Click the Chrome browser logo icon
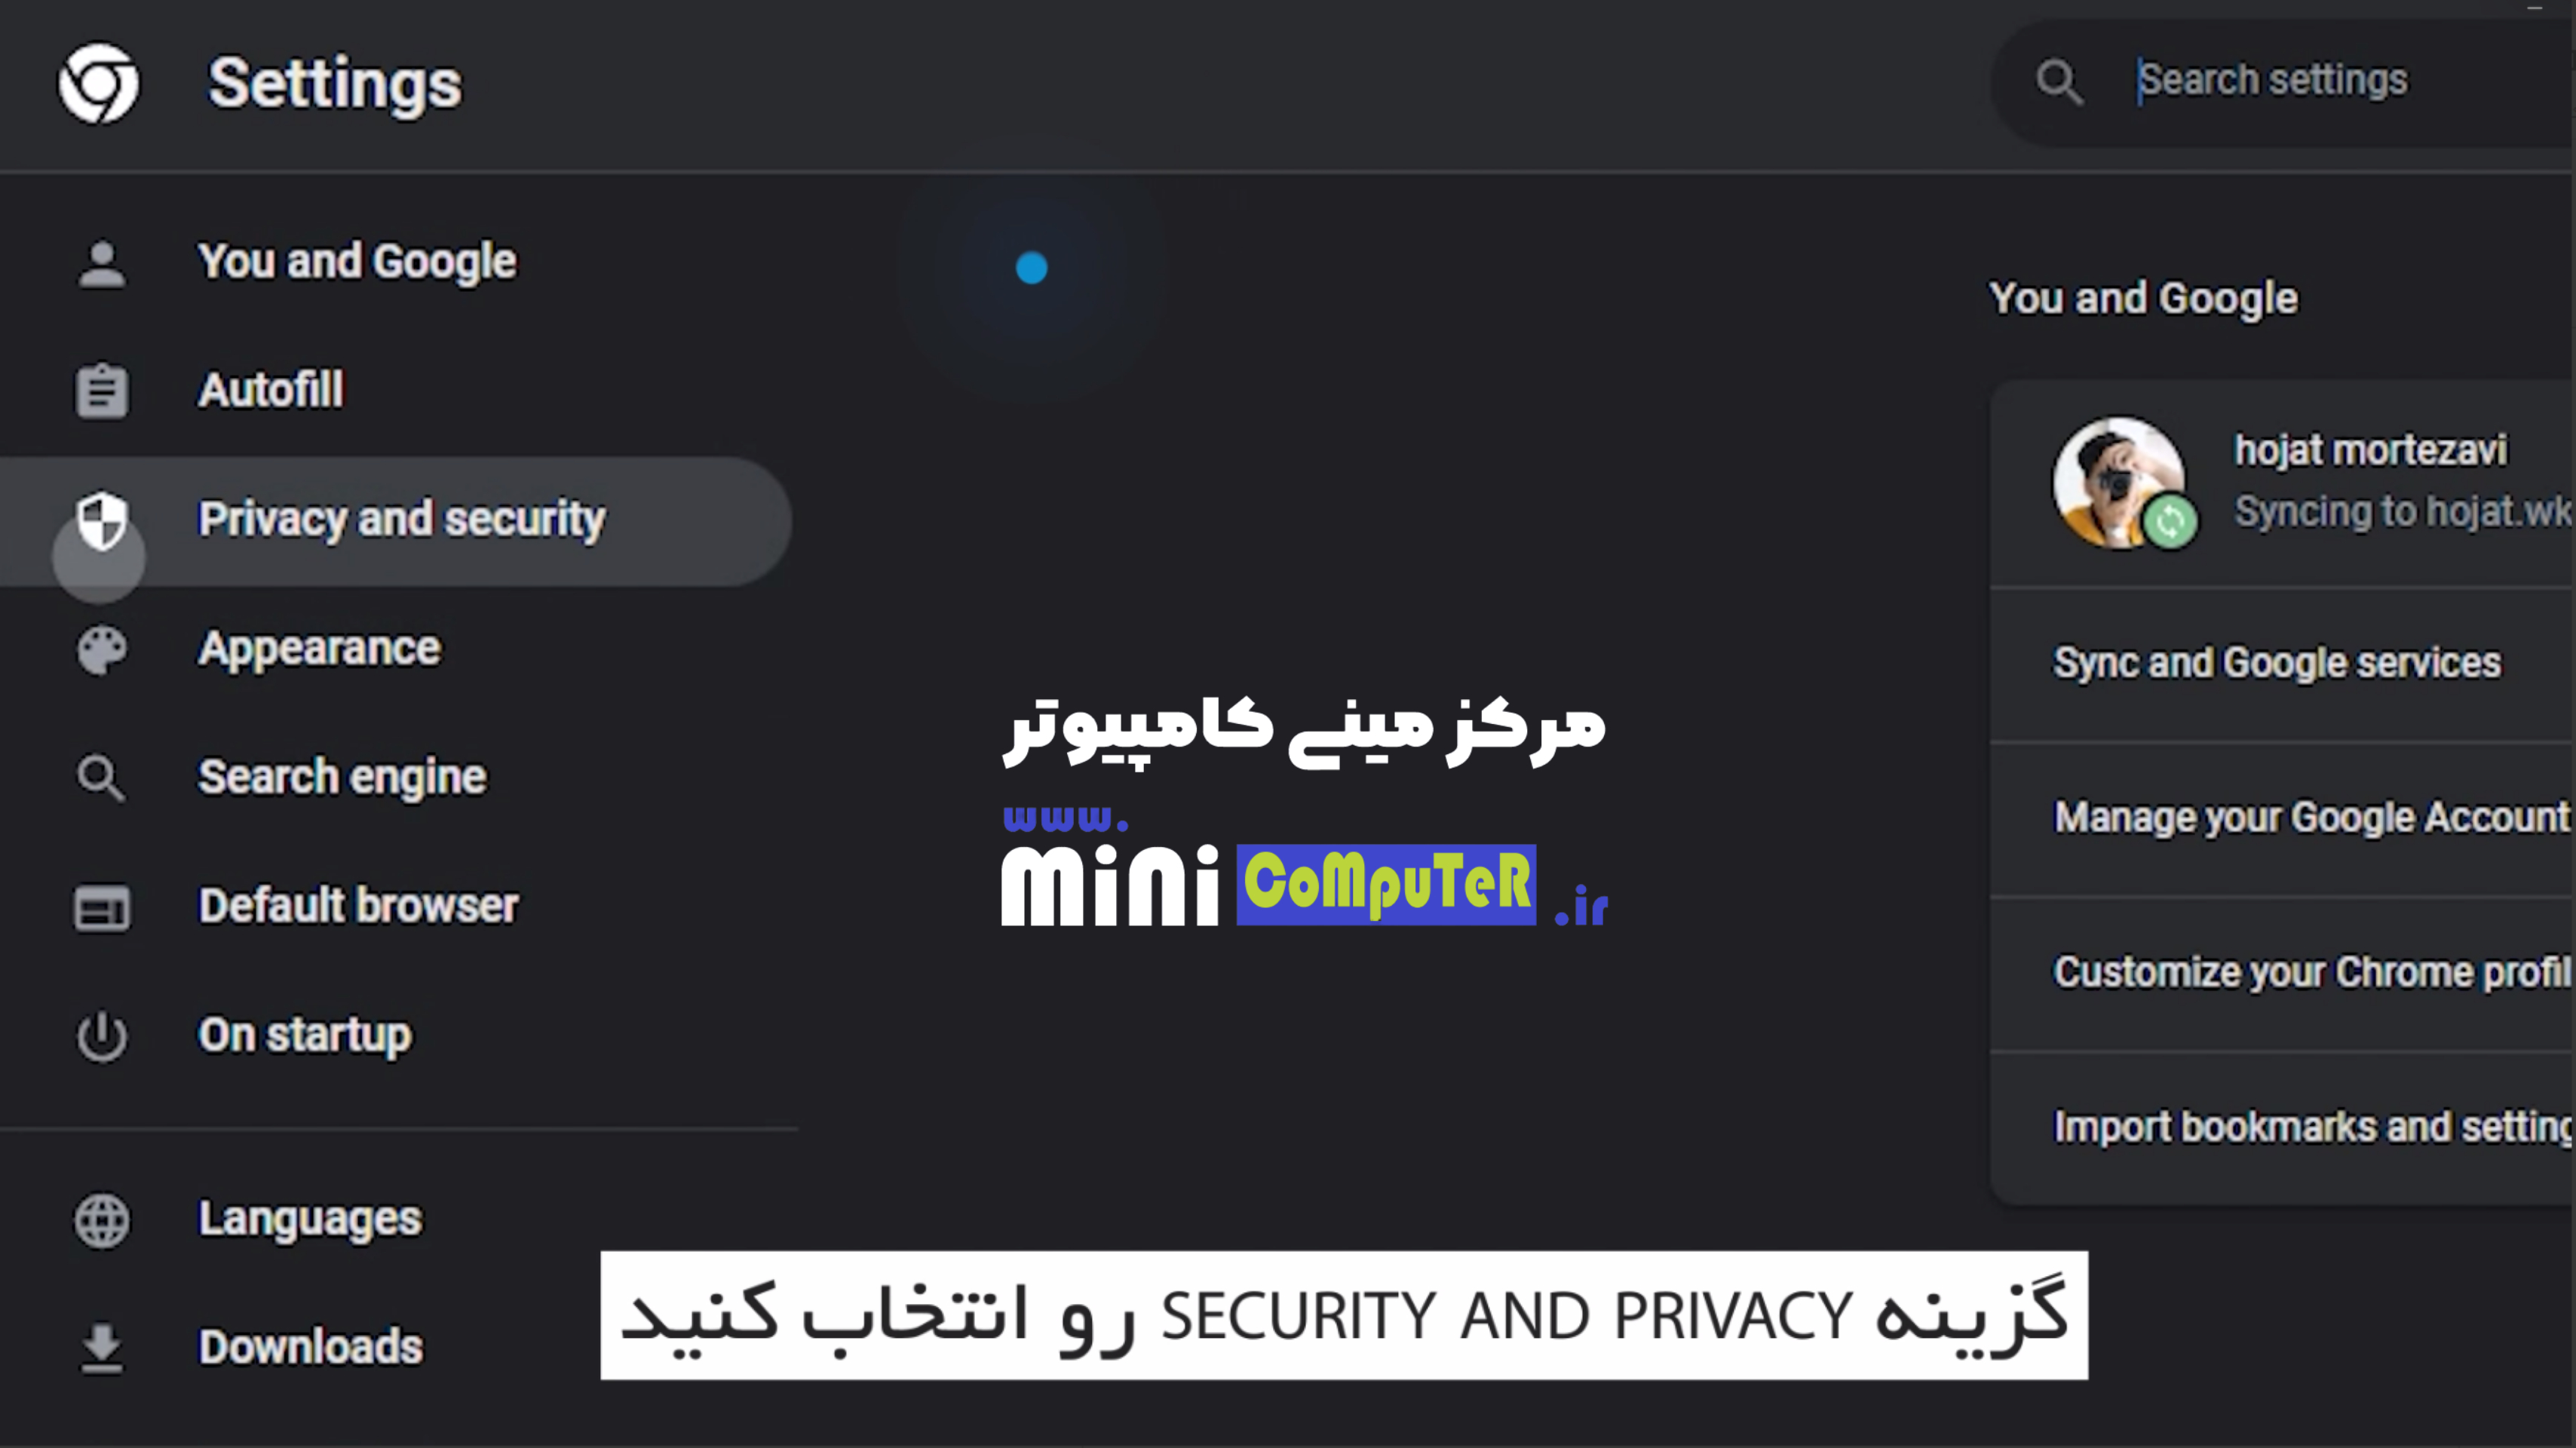This screenshot has height=1448, width=2576. tap(99, 81)
